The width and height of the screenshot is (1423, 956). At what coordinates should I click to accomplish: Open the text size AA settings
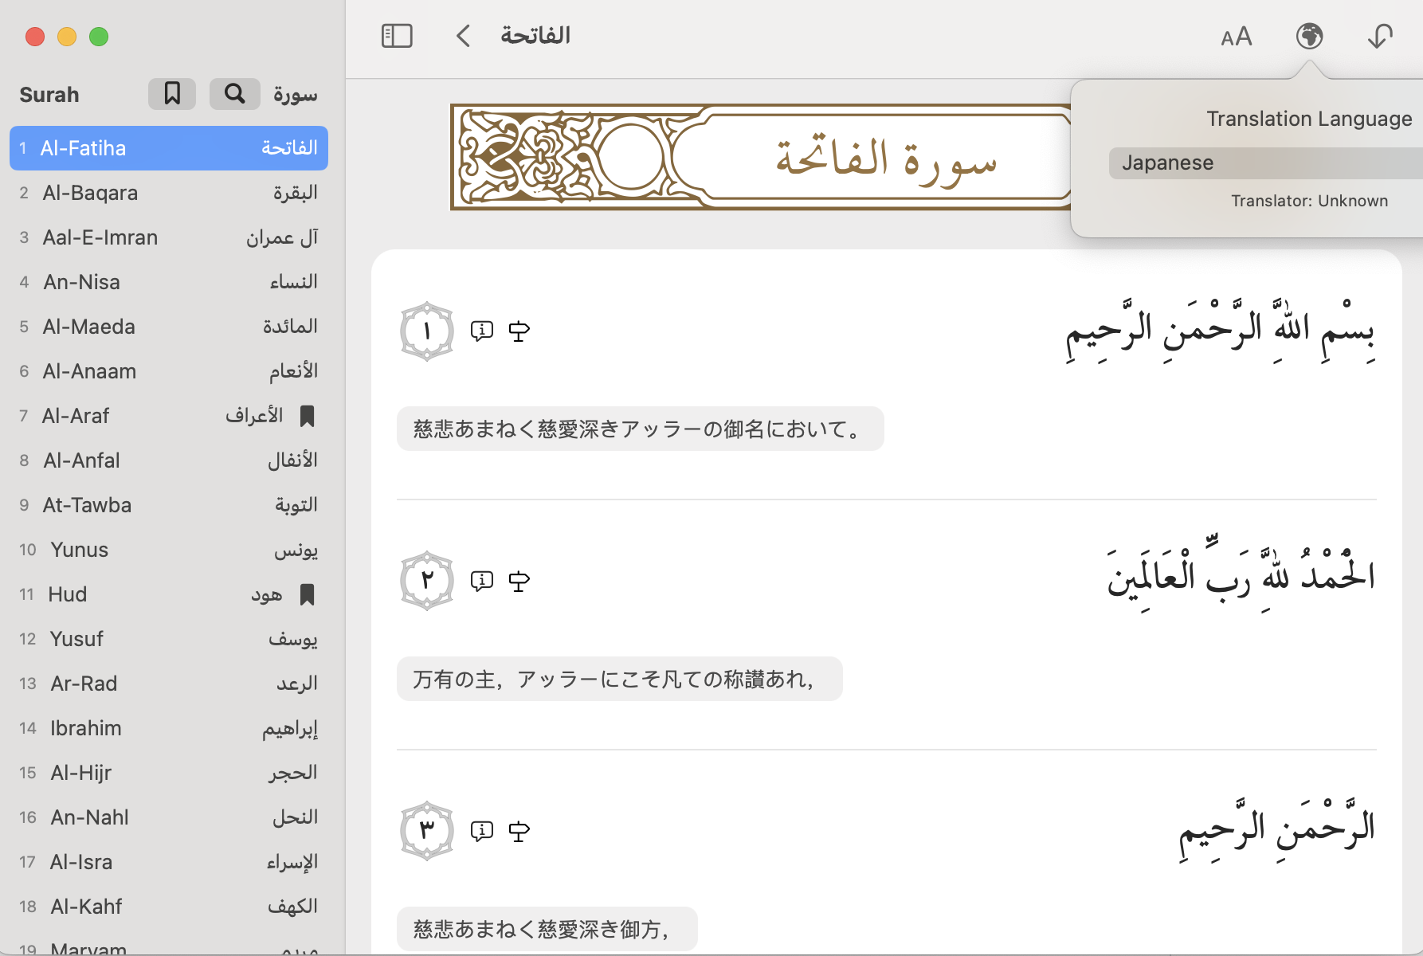[x=1237, y=36]
